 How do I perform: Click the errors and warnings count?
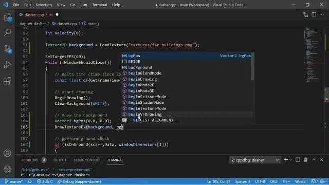tap(45, 181)
